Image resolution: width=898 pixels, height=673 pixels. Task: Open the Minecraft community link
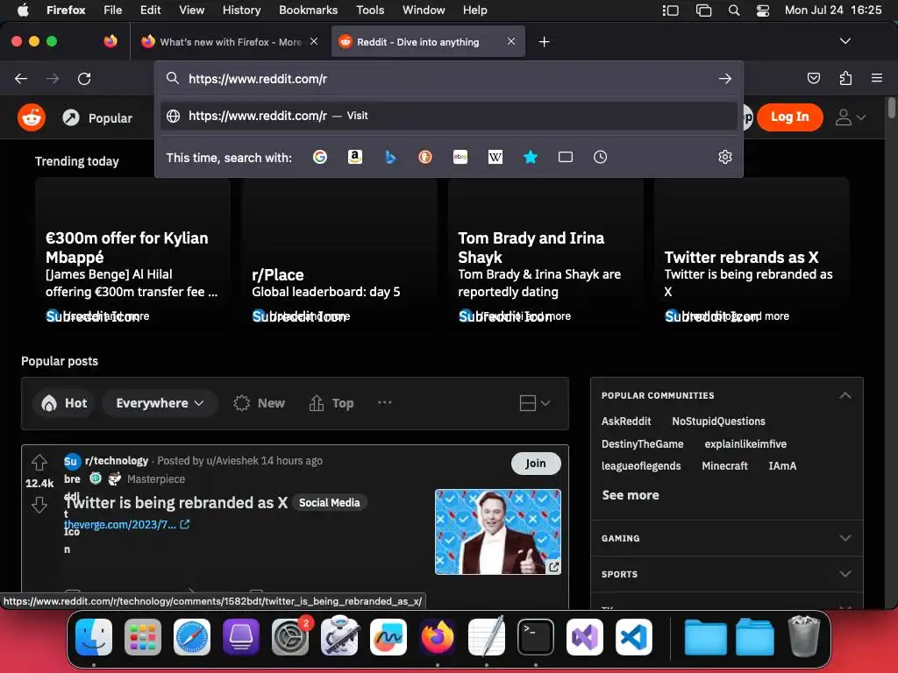tap(724, 466)
